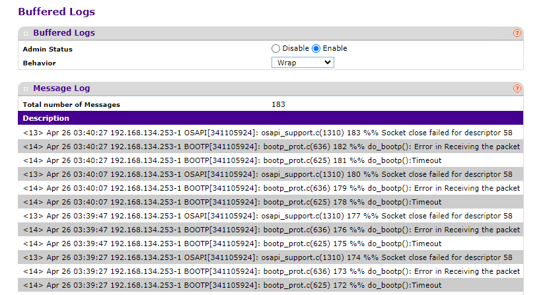
Task: Open help for the Buffered Logs section
Action: (x=517, y=33)
